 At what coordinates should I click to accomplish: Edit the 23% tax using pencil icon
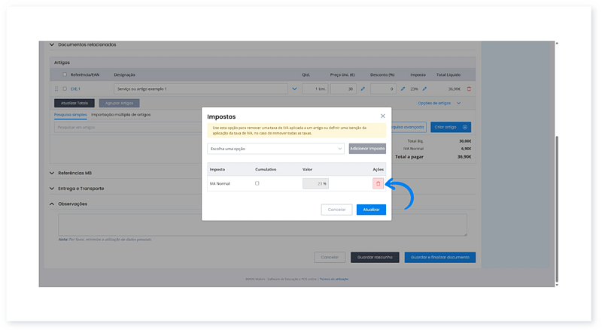point(424,89)
